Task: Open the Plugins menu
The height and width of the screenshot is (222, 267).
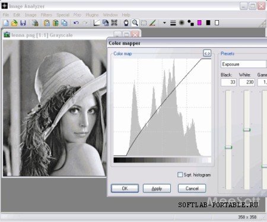Action: 92,15
